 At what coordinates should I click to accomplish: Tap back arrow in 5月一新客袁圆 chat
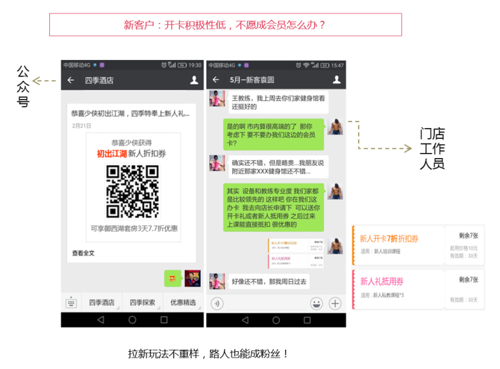pyautogui.click(x=215, y=81)
